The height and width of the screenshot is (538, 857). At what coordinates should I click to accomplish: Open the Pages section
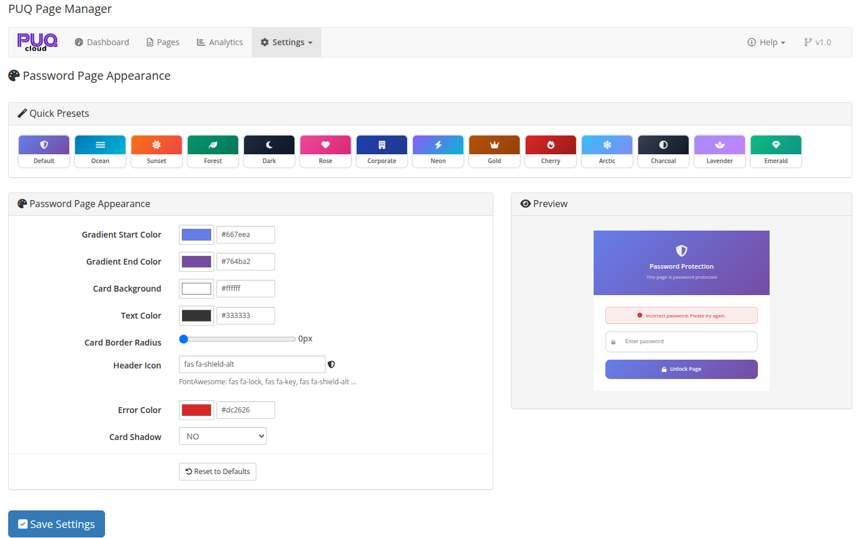point(162,42)
